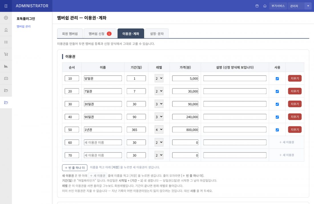Viewport: 314px width, 204px height.
Task: Disable the 사용 checkbox for 1년권
Action: [277, 130]
